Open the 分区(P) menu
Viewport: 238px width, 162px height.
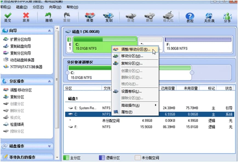point(38,7)
